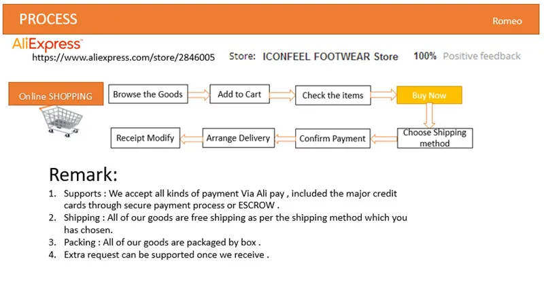The image size is (544, 291).
Task: Click the down arrow below Buy Now
Action: (x=429, y=116)
